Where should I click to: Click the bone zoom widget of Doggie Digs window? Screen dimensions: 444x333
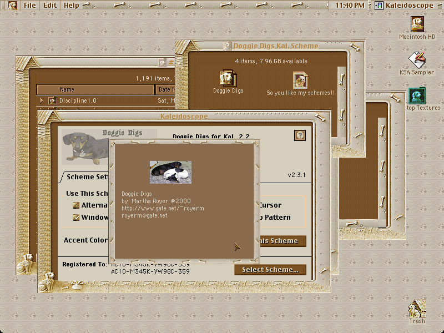[354, 47]
